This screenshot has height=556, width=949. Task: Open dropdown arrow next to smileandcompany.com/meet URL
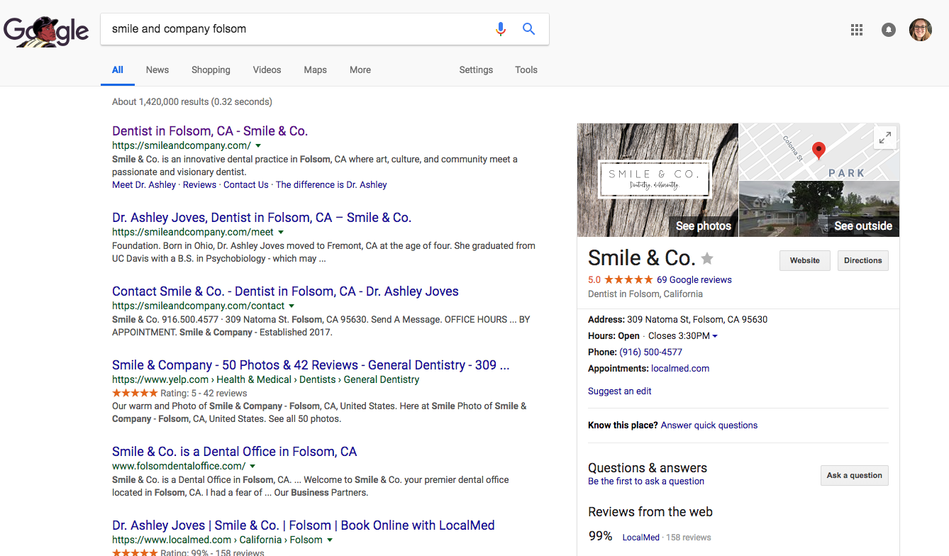[x=281, y=232]
